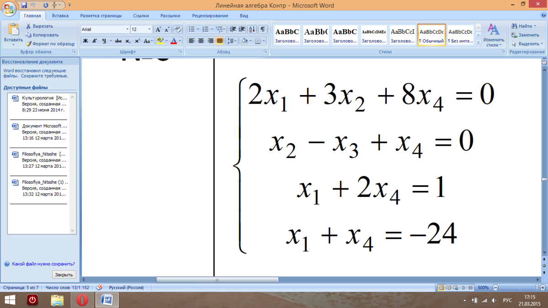Click the 'Какой файл нужно сохранить?' link
Screen dimensions: 548x308
pos(43,264)
